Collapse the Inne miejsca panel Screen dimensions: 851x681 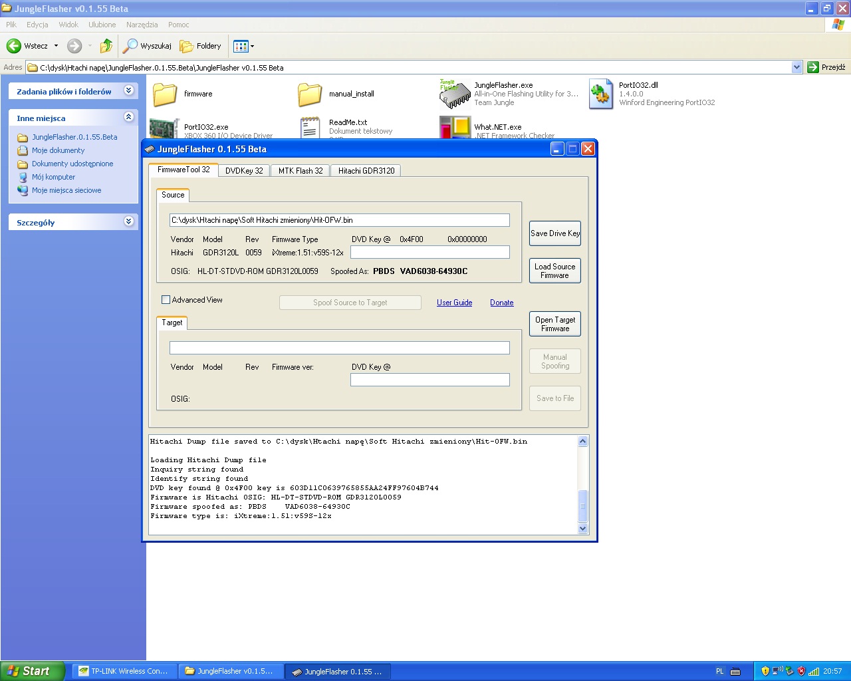tap(129, 117)
